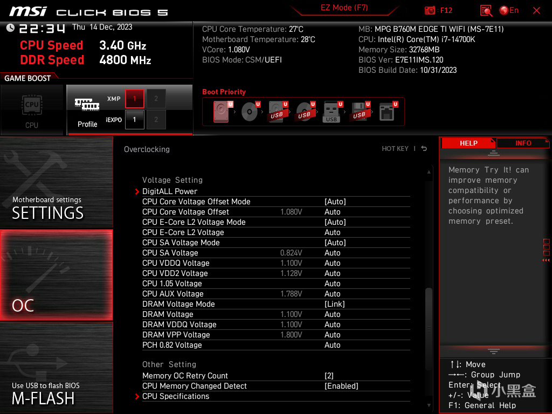Click the MSI logo

tap(28, 11)
